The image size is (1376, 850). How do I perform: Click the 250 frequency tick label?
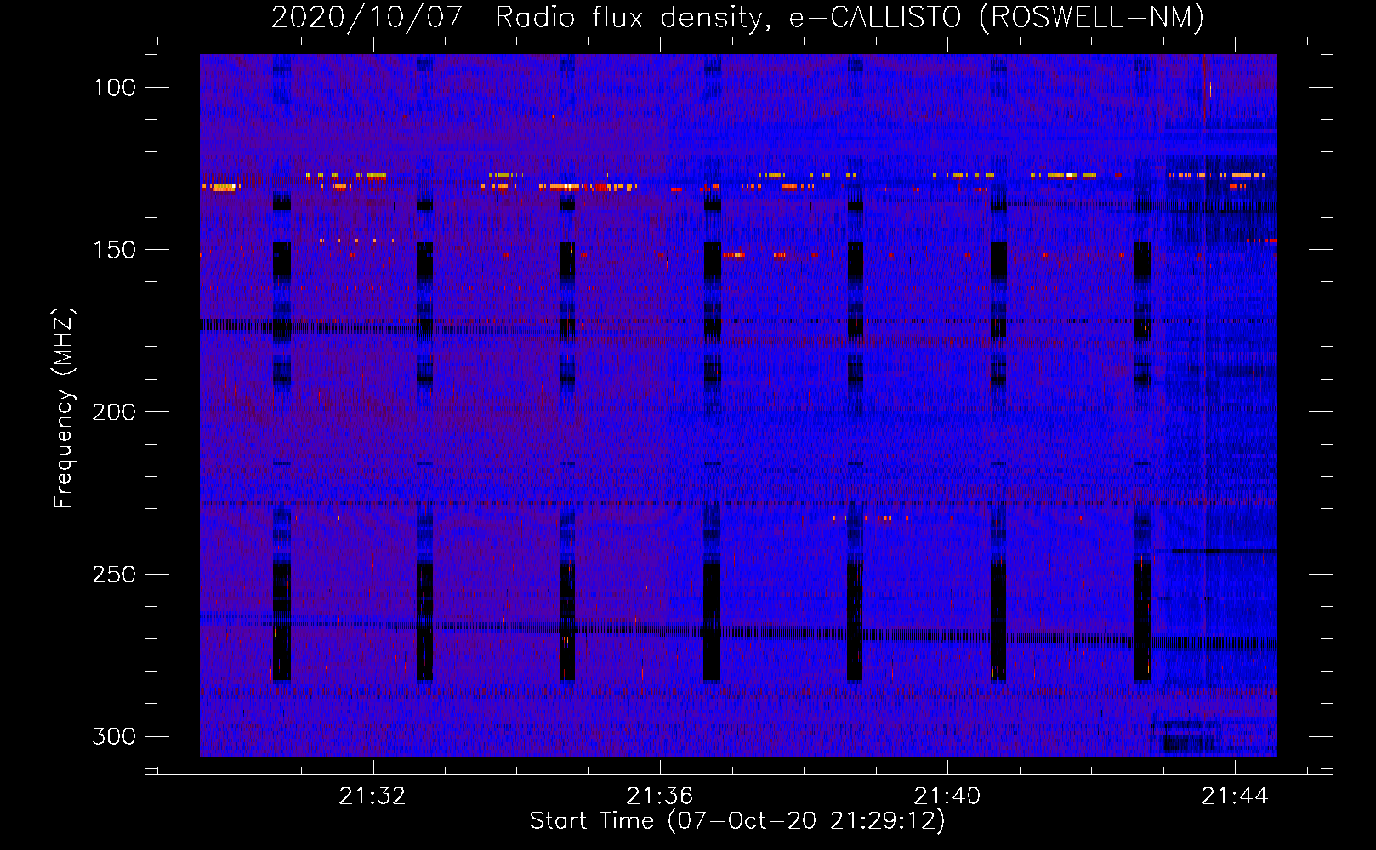point(114,575)
